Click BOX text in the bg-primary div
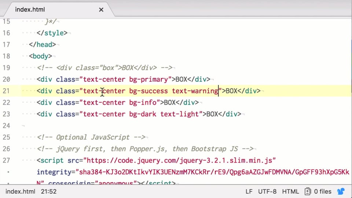Image resolution: width=352 pixels, height=198 pixels. click(181, 79)
